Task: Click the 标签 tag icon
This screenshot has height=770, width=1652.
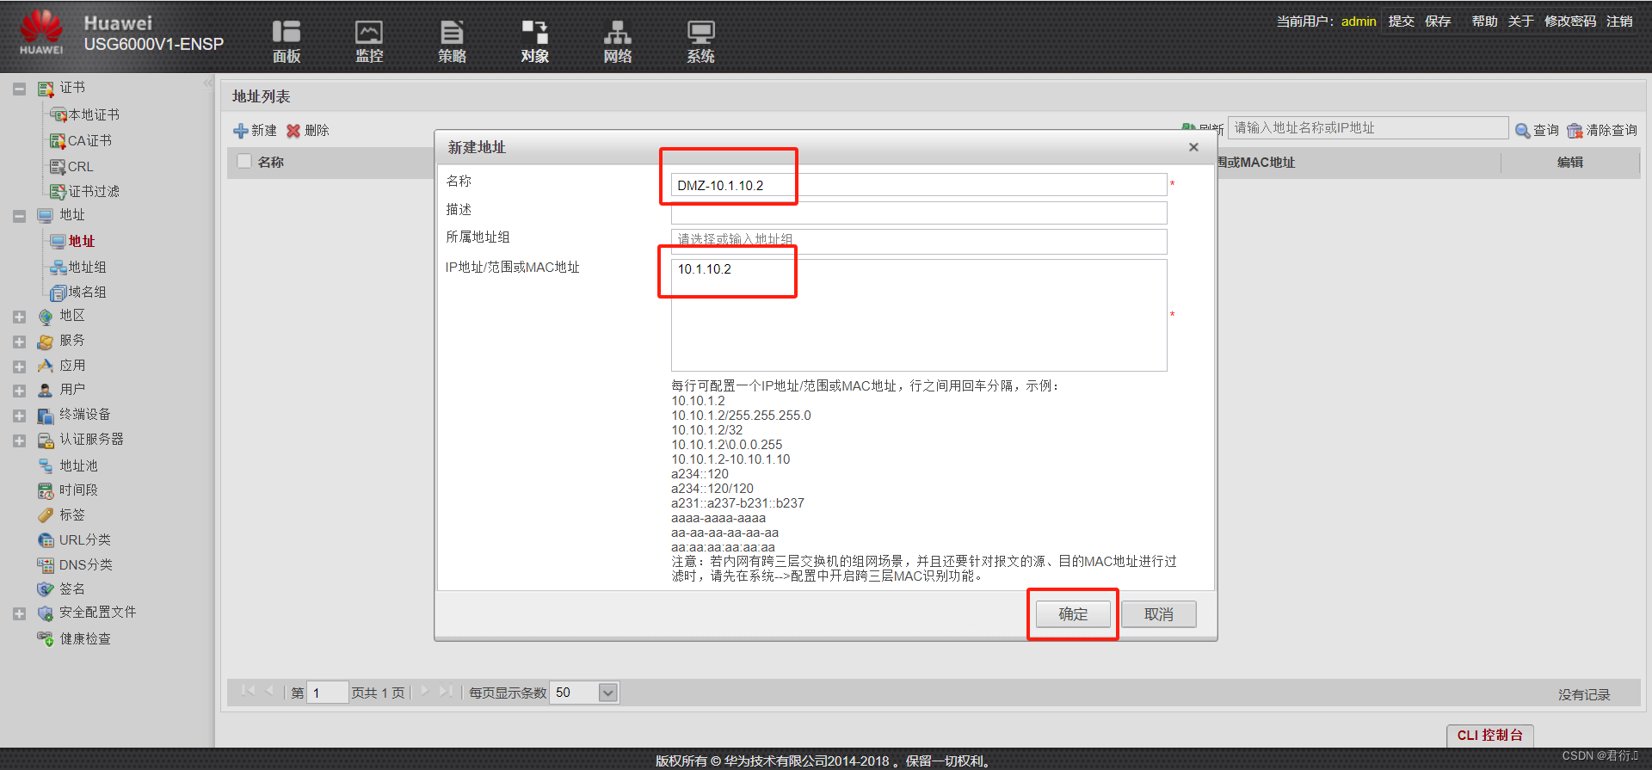Action: tap(46, 514)
